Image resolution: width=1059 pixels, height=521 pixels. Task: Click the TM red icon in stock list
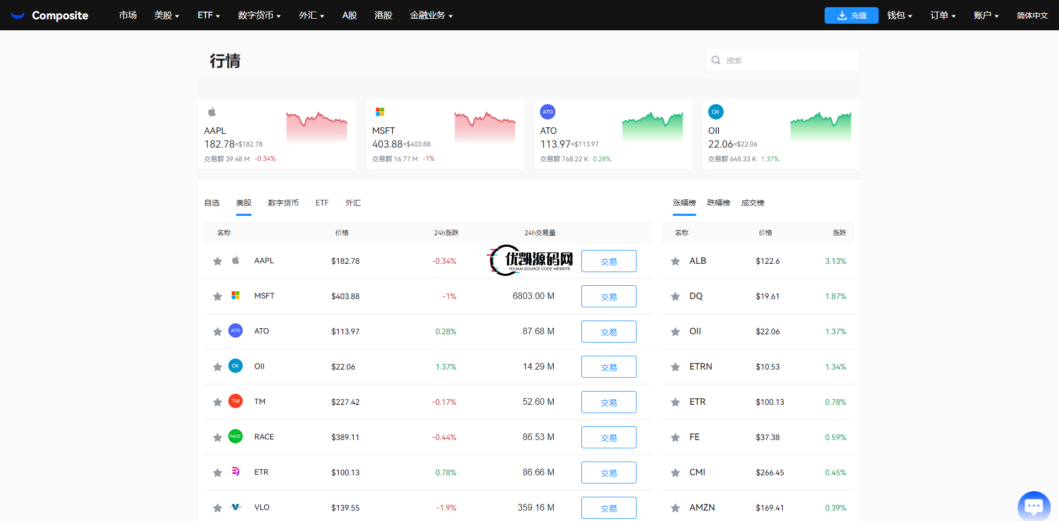[x=236, y=401]
